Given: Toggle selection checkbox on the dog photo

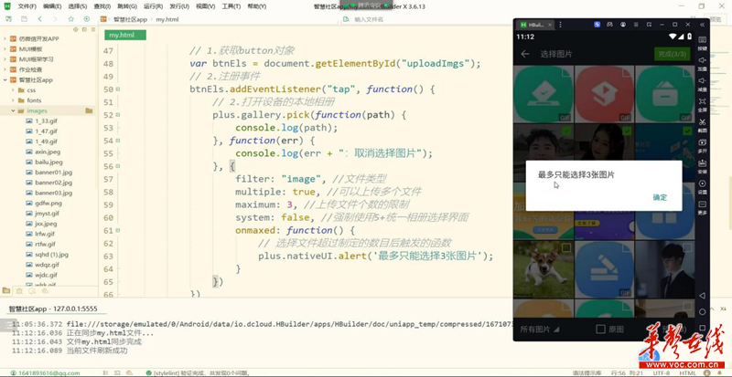Looking at the screenshot, I should pos(567,247).
